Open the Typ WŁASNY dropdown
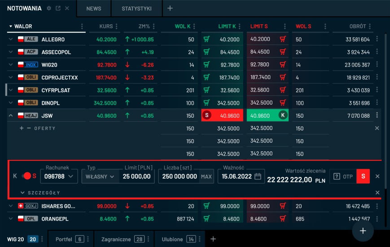The height and width of the screenshot is (247, 390). click(100, 176)
